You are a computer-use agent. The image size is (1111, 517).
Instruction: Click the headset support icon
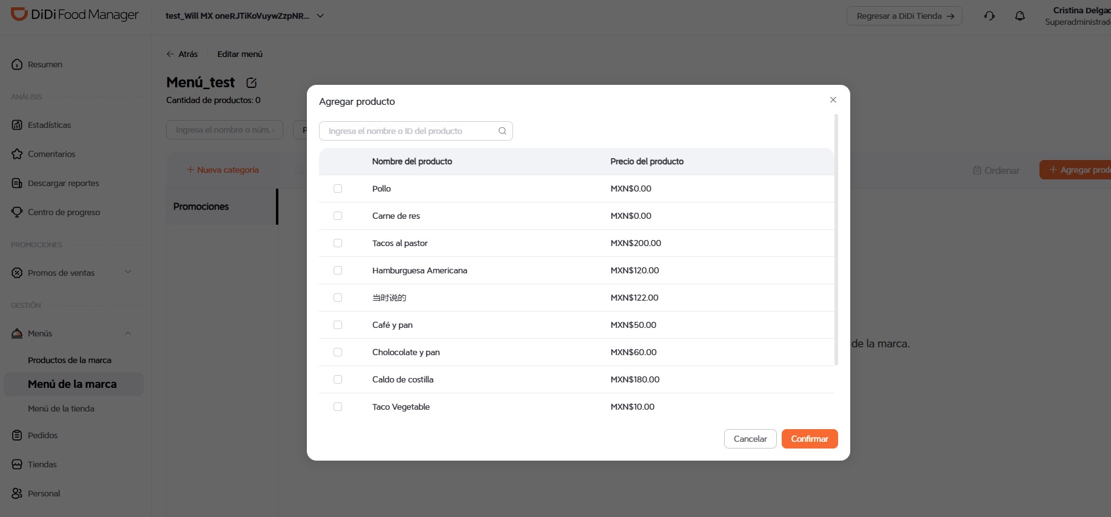(x=989, y=16)
